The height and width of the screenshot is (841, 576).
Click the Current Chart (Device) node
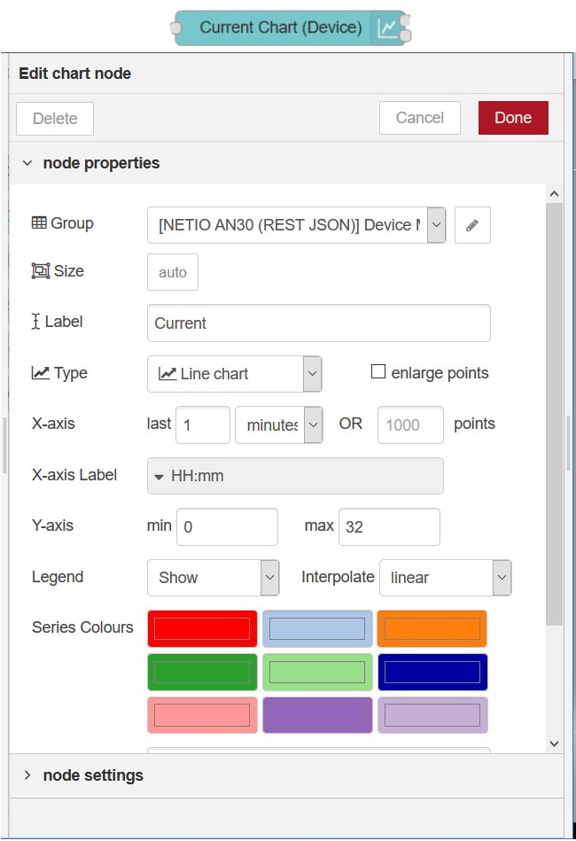click(290, 27)
